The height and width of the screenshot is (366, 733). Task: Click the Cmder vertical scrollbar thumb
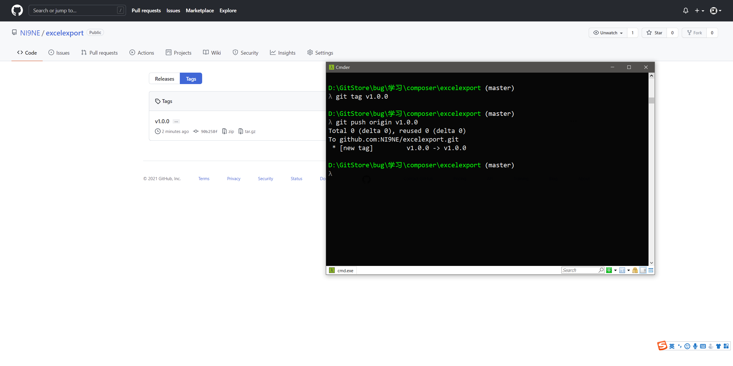pos(651,100)
